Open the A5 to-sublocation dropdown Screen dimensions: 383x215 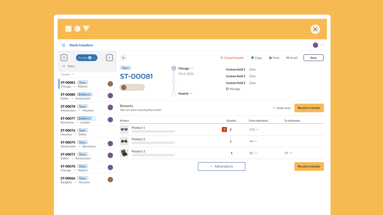pyautogui.click(x=288, y=153)
